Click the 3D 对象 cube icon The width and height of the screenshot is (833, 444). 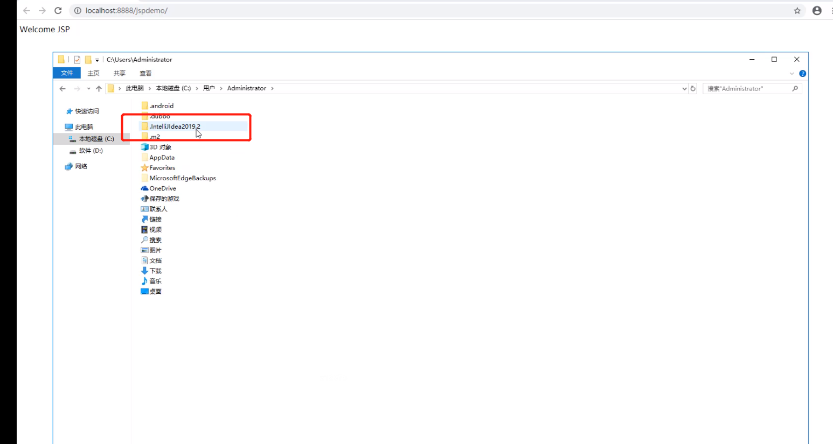144,147
